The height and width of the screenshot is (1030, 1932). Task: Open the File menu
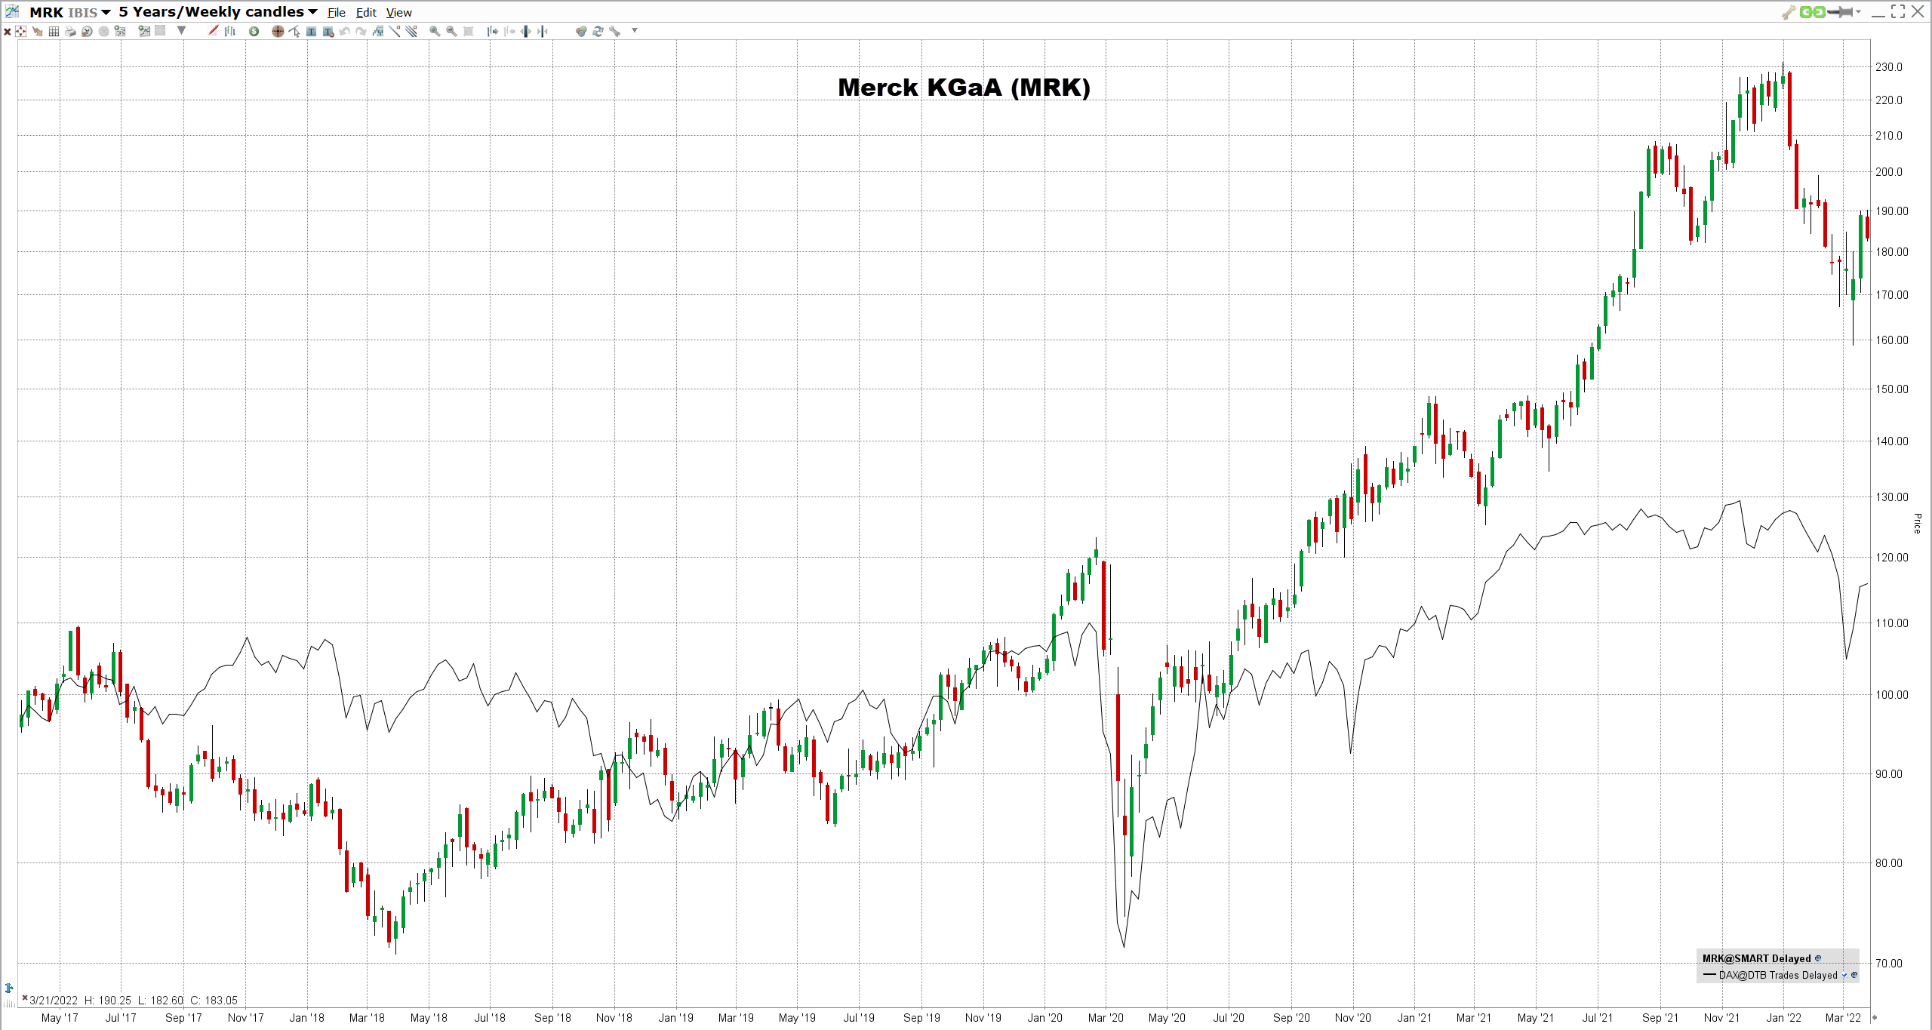[x=337, y=13]
